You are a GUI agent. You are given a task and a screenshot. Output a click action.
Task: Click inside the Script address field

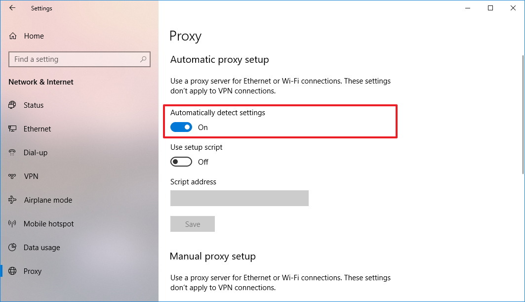239,198
